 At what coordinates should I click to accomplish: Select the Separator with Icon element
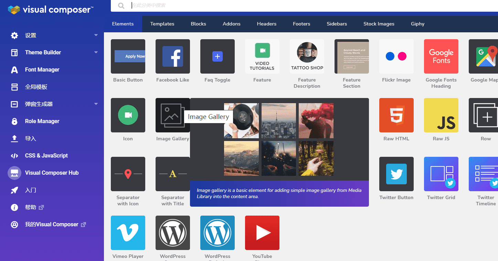coord(128,174)
